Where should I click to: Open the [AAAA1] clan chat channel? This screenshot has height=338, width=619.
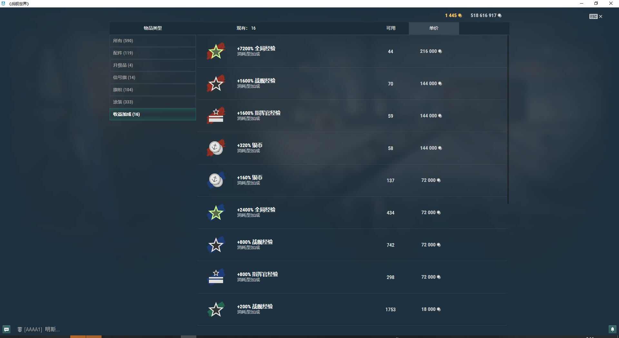click(39, 329)
